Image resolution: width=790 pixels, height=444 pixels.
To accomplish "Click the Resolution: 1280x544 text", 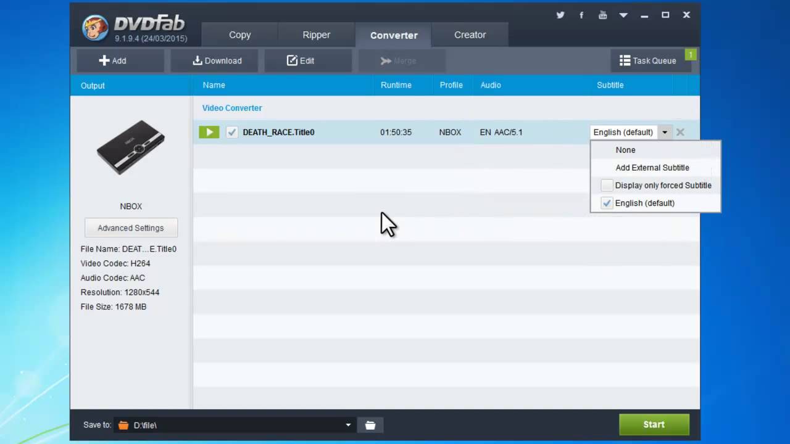I will point(120,292).
